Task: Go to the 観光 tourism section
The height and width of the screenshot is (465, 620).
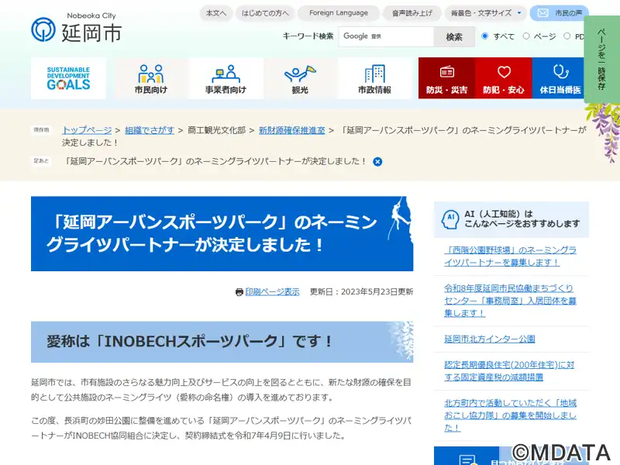Action: (x=300, y=78)
